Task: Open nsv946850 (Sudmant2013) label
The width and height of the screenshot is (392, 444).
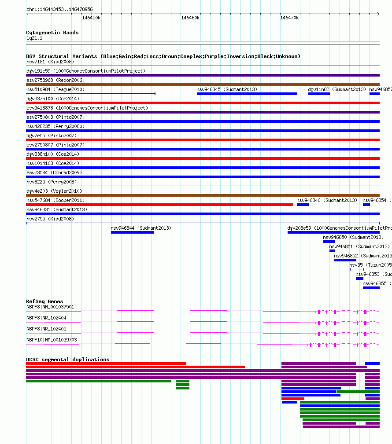Action: (x=353, y=237)
